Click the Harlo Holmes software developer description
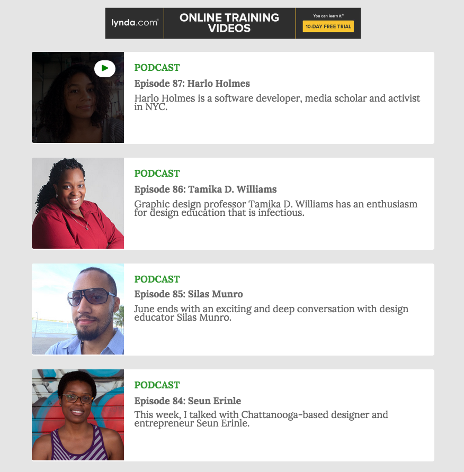This screenshot has width=464, height=472. tap(277, 102)
